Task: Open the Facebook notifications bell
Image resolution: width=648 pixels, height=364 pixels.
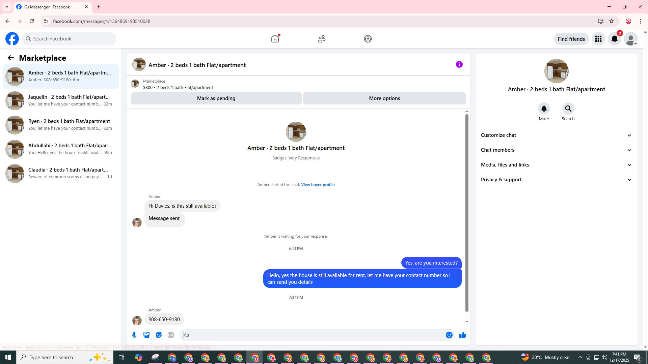Action: [x=614, y=39]
